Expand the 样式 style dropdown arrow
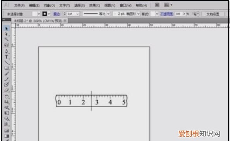This screenshot has width=230, height=141. (157, 14)
